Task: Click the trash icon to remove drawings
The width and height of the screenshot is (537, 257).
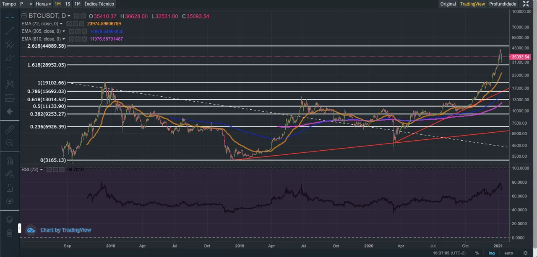Action: pos(10,233)
